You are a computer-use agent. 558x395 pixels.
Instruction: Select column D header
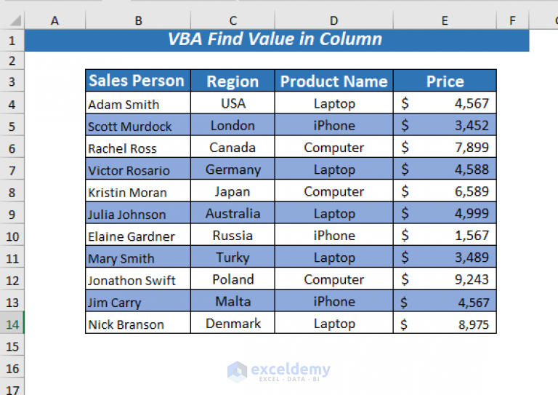click(x=333, y=20)
